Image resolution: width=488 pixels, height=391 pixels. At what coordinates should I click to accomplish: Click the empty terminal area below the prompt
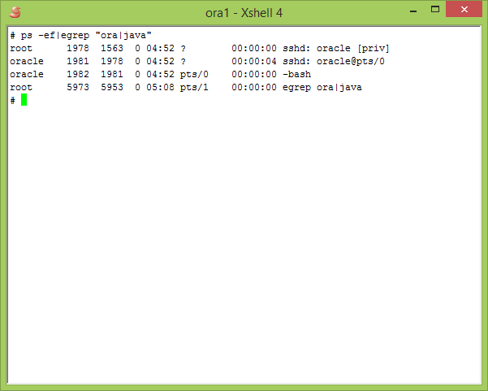[x=244, y=244]
